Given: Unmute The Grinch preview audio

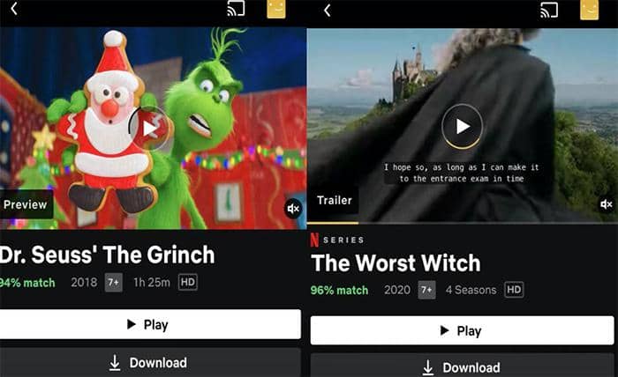Looking at the screenshot, I should (294, 209).
